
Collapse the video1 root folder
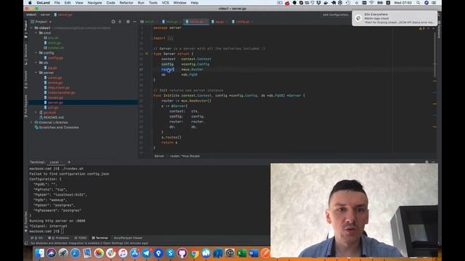(32, 28)
